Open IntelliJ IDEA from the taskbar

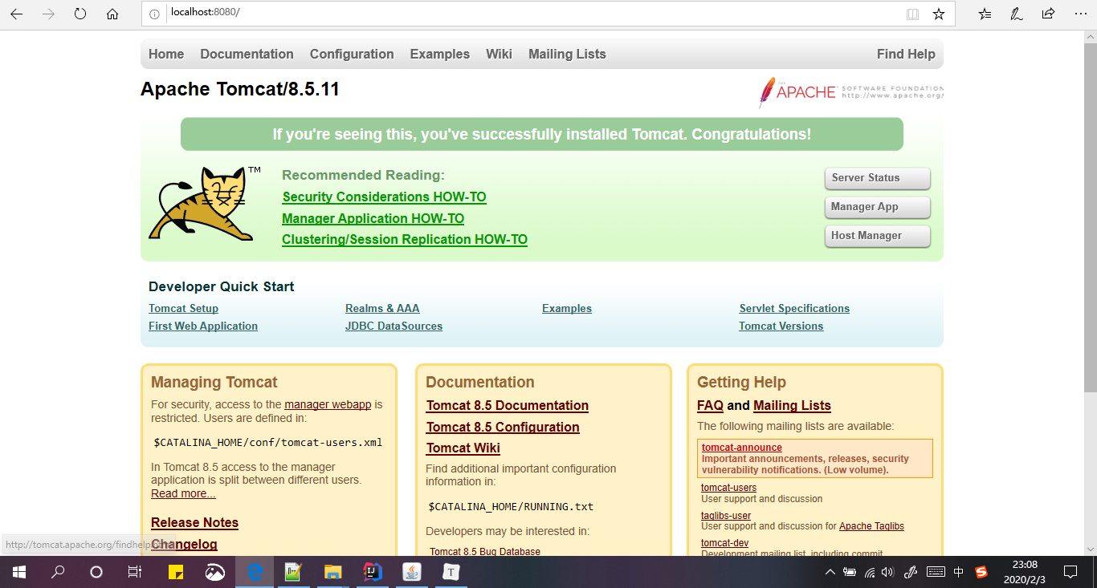(373, 572)
